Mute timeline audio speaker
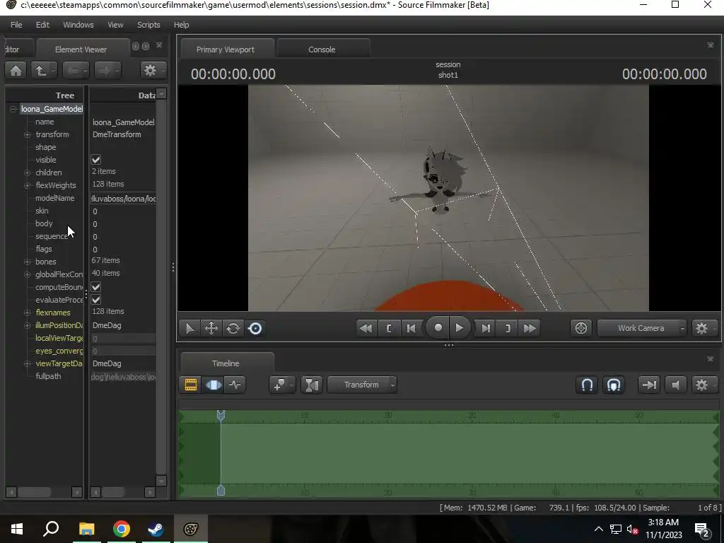Image resolution: width=724 pixels, height=543 pixels. (x=675, y=385)
